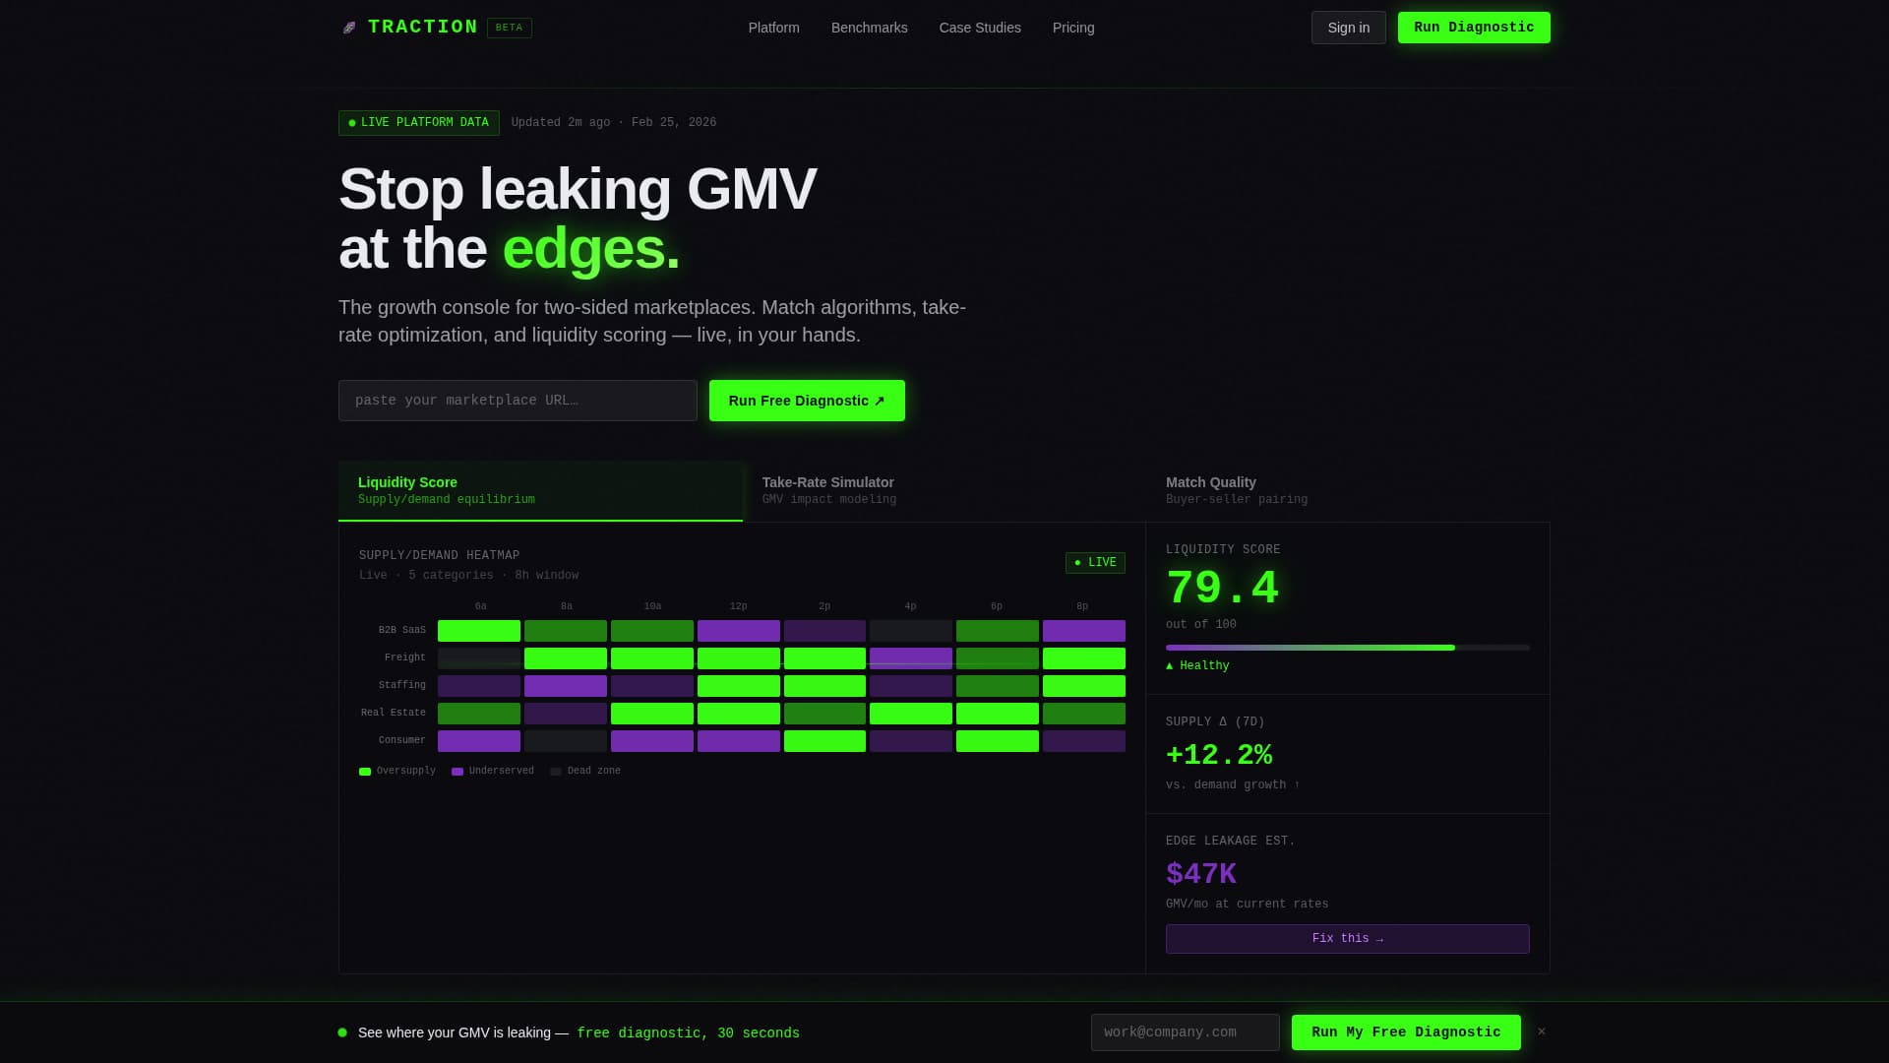Click Staffing row label

coord(402,686)
